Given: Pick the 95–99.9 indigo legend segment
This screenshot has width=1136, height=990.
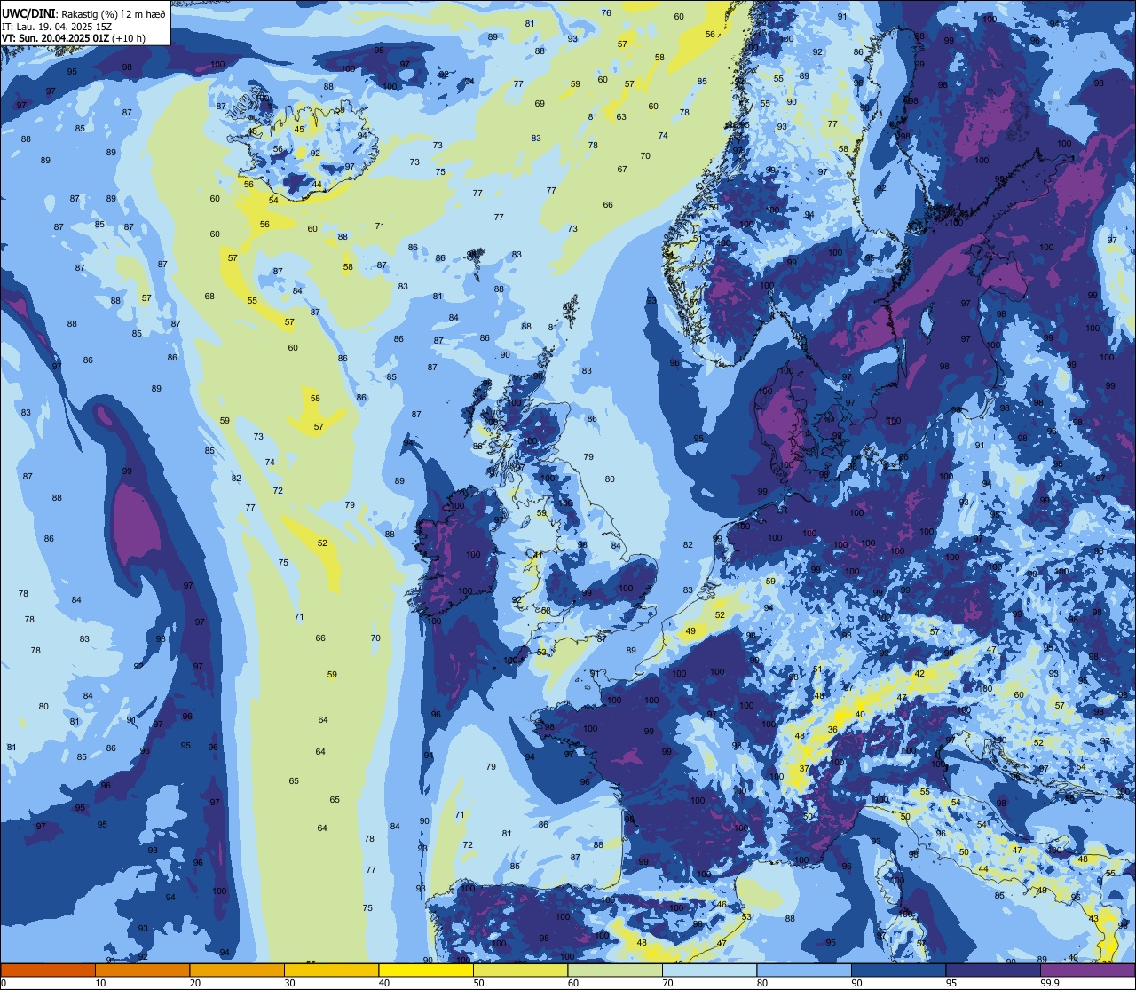Looking at the screenshot, I should click(993, 970).
